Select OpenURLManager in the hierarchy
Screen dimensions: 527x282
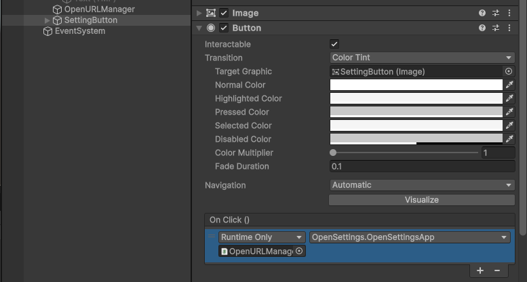[99, 9]
